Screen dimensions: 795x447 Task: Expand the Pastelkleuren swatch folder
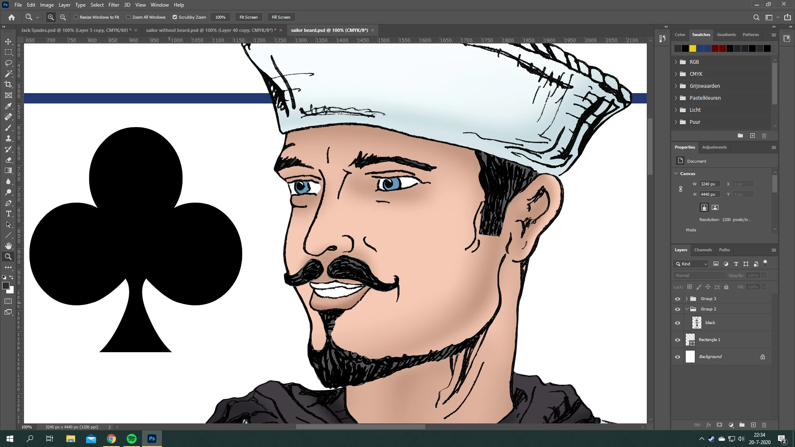pos(676,98)
